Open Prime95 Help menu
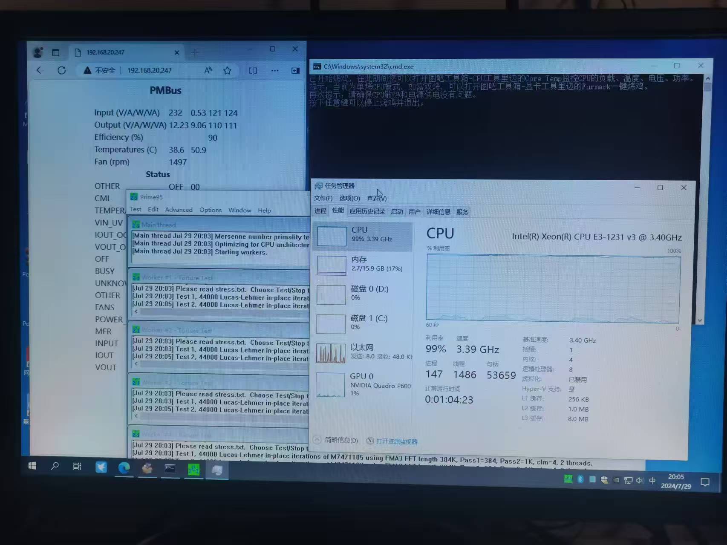The image size is (727, 545). (x=264, y=211)
